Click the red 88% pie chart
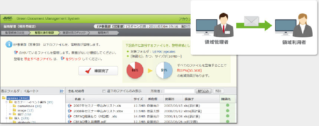This screenshot has height=126, width=319. pos(135,70)
